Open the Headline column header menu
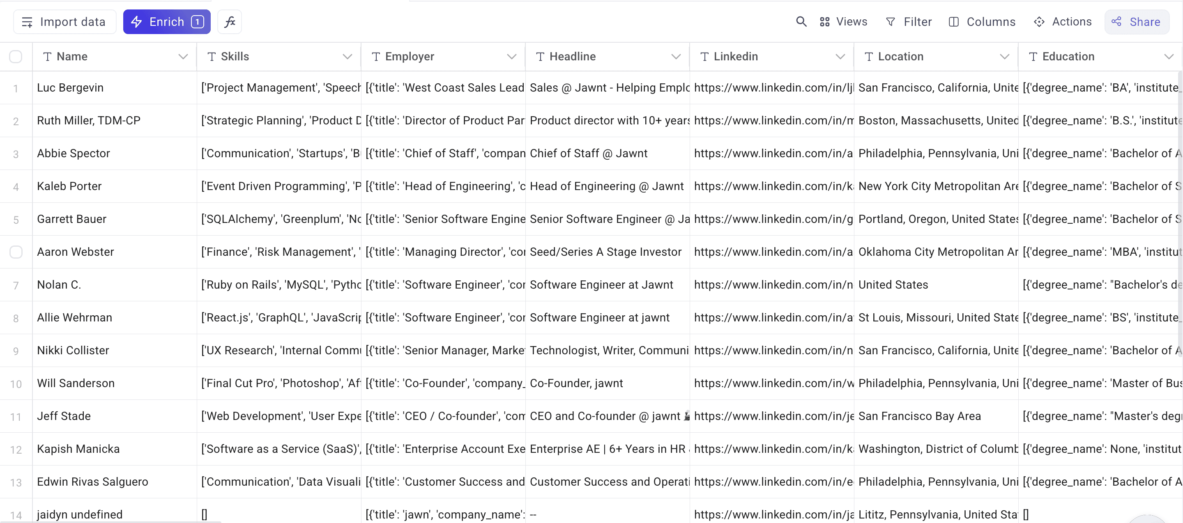1183x523 pixels. point(676,56)
